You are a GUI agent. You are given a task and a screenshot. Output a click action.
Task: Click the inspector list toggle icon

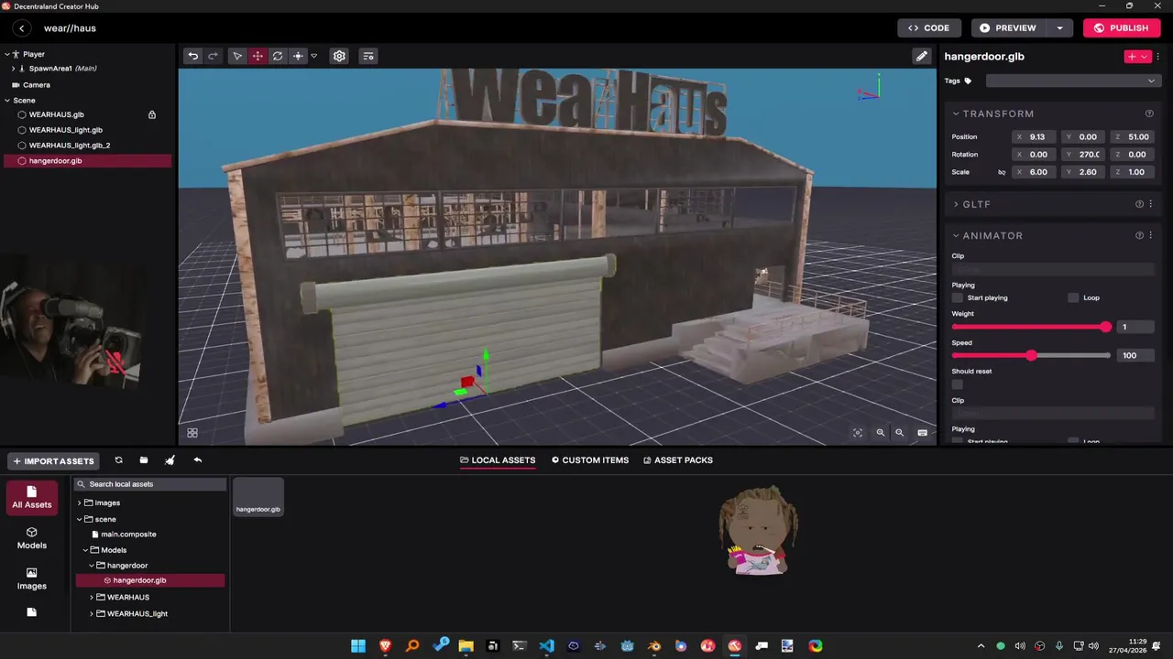(x=368, y=56)
